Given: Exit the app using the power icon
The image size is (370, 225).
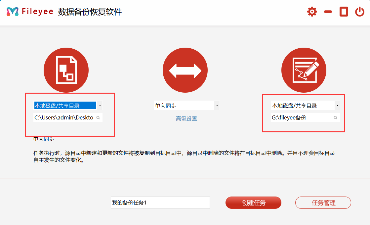Looking at the screenshot, I should [x=359, y=12].
